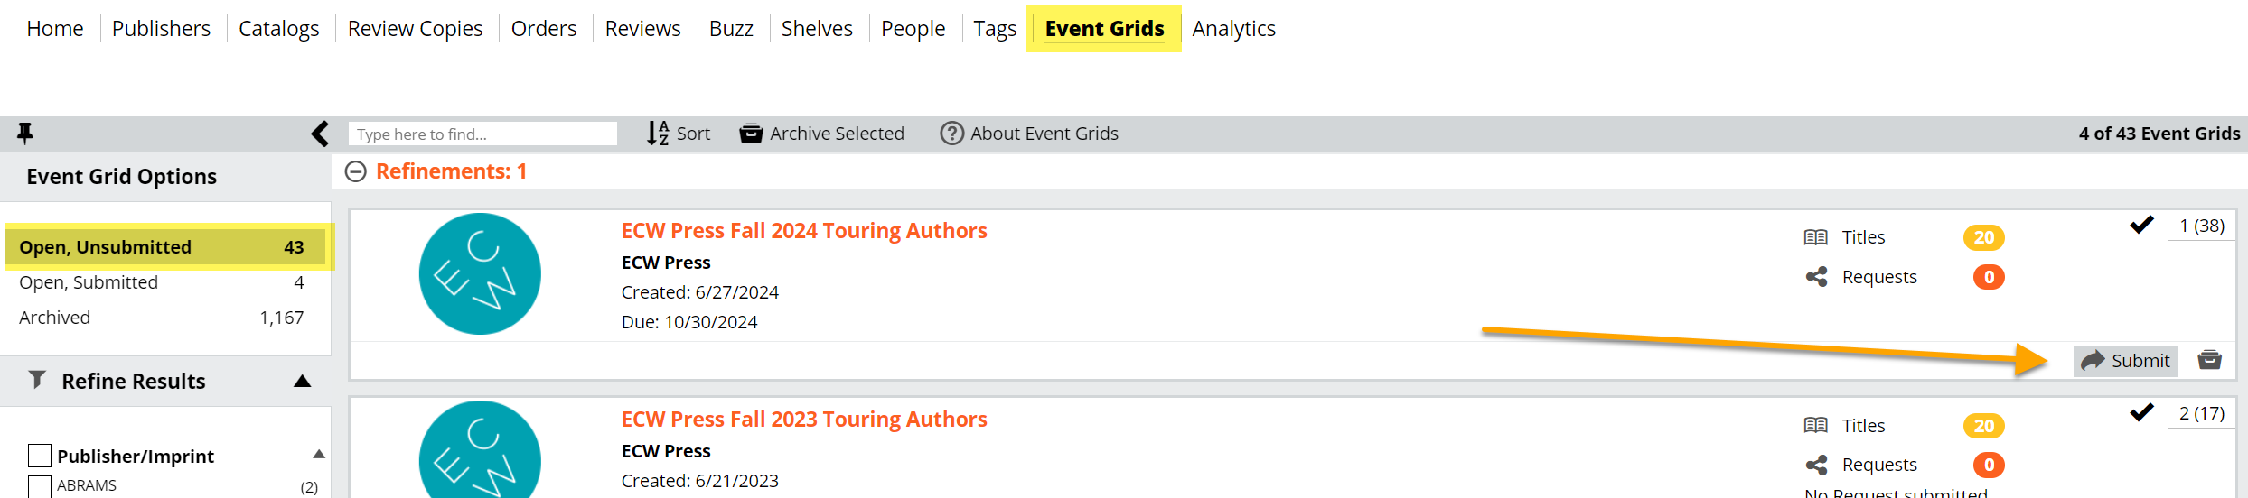Open ECW Press Fall 2023 Touring Authors link
Viewport: 2248px width, 498px height.
coord(803,420)
